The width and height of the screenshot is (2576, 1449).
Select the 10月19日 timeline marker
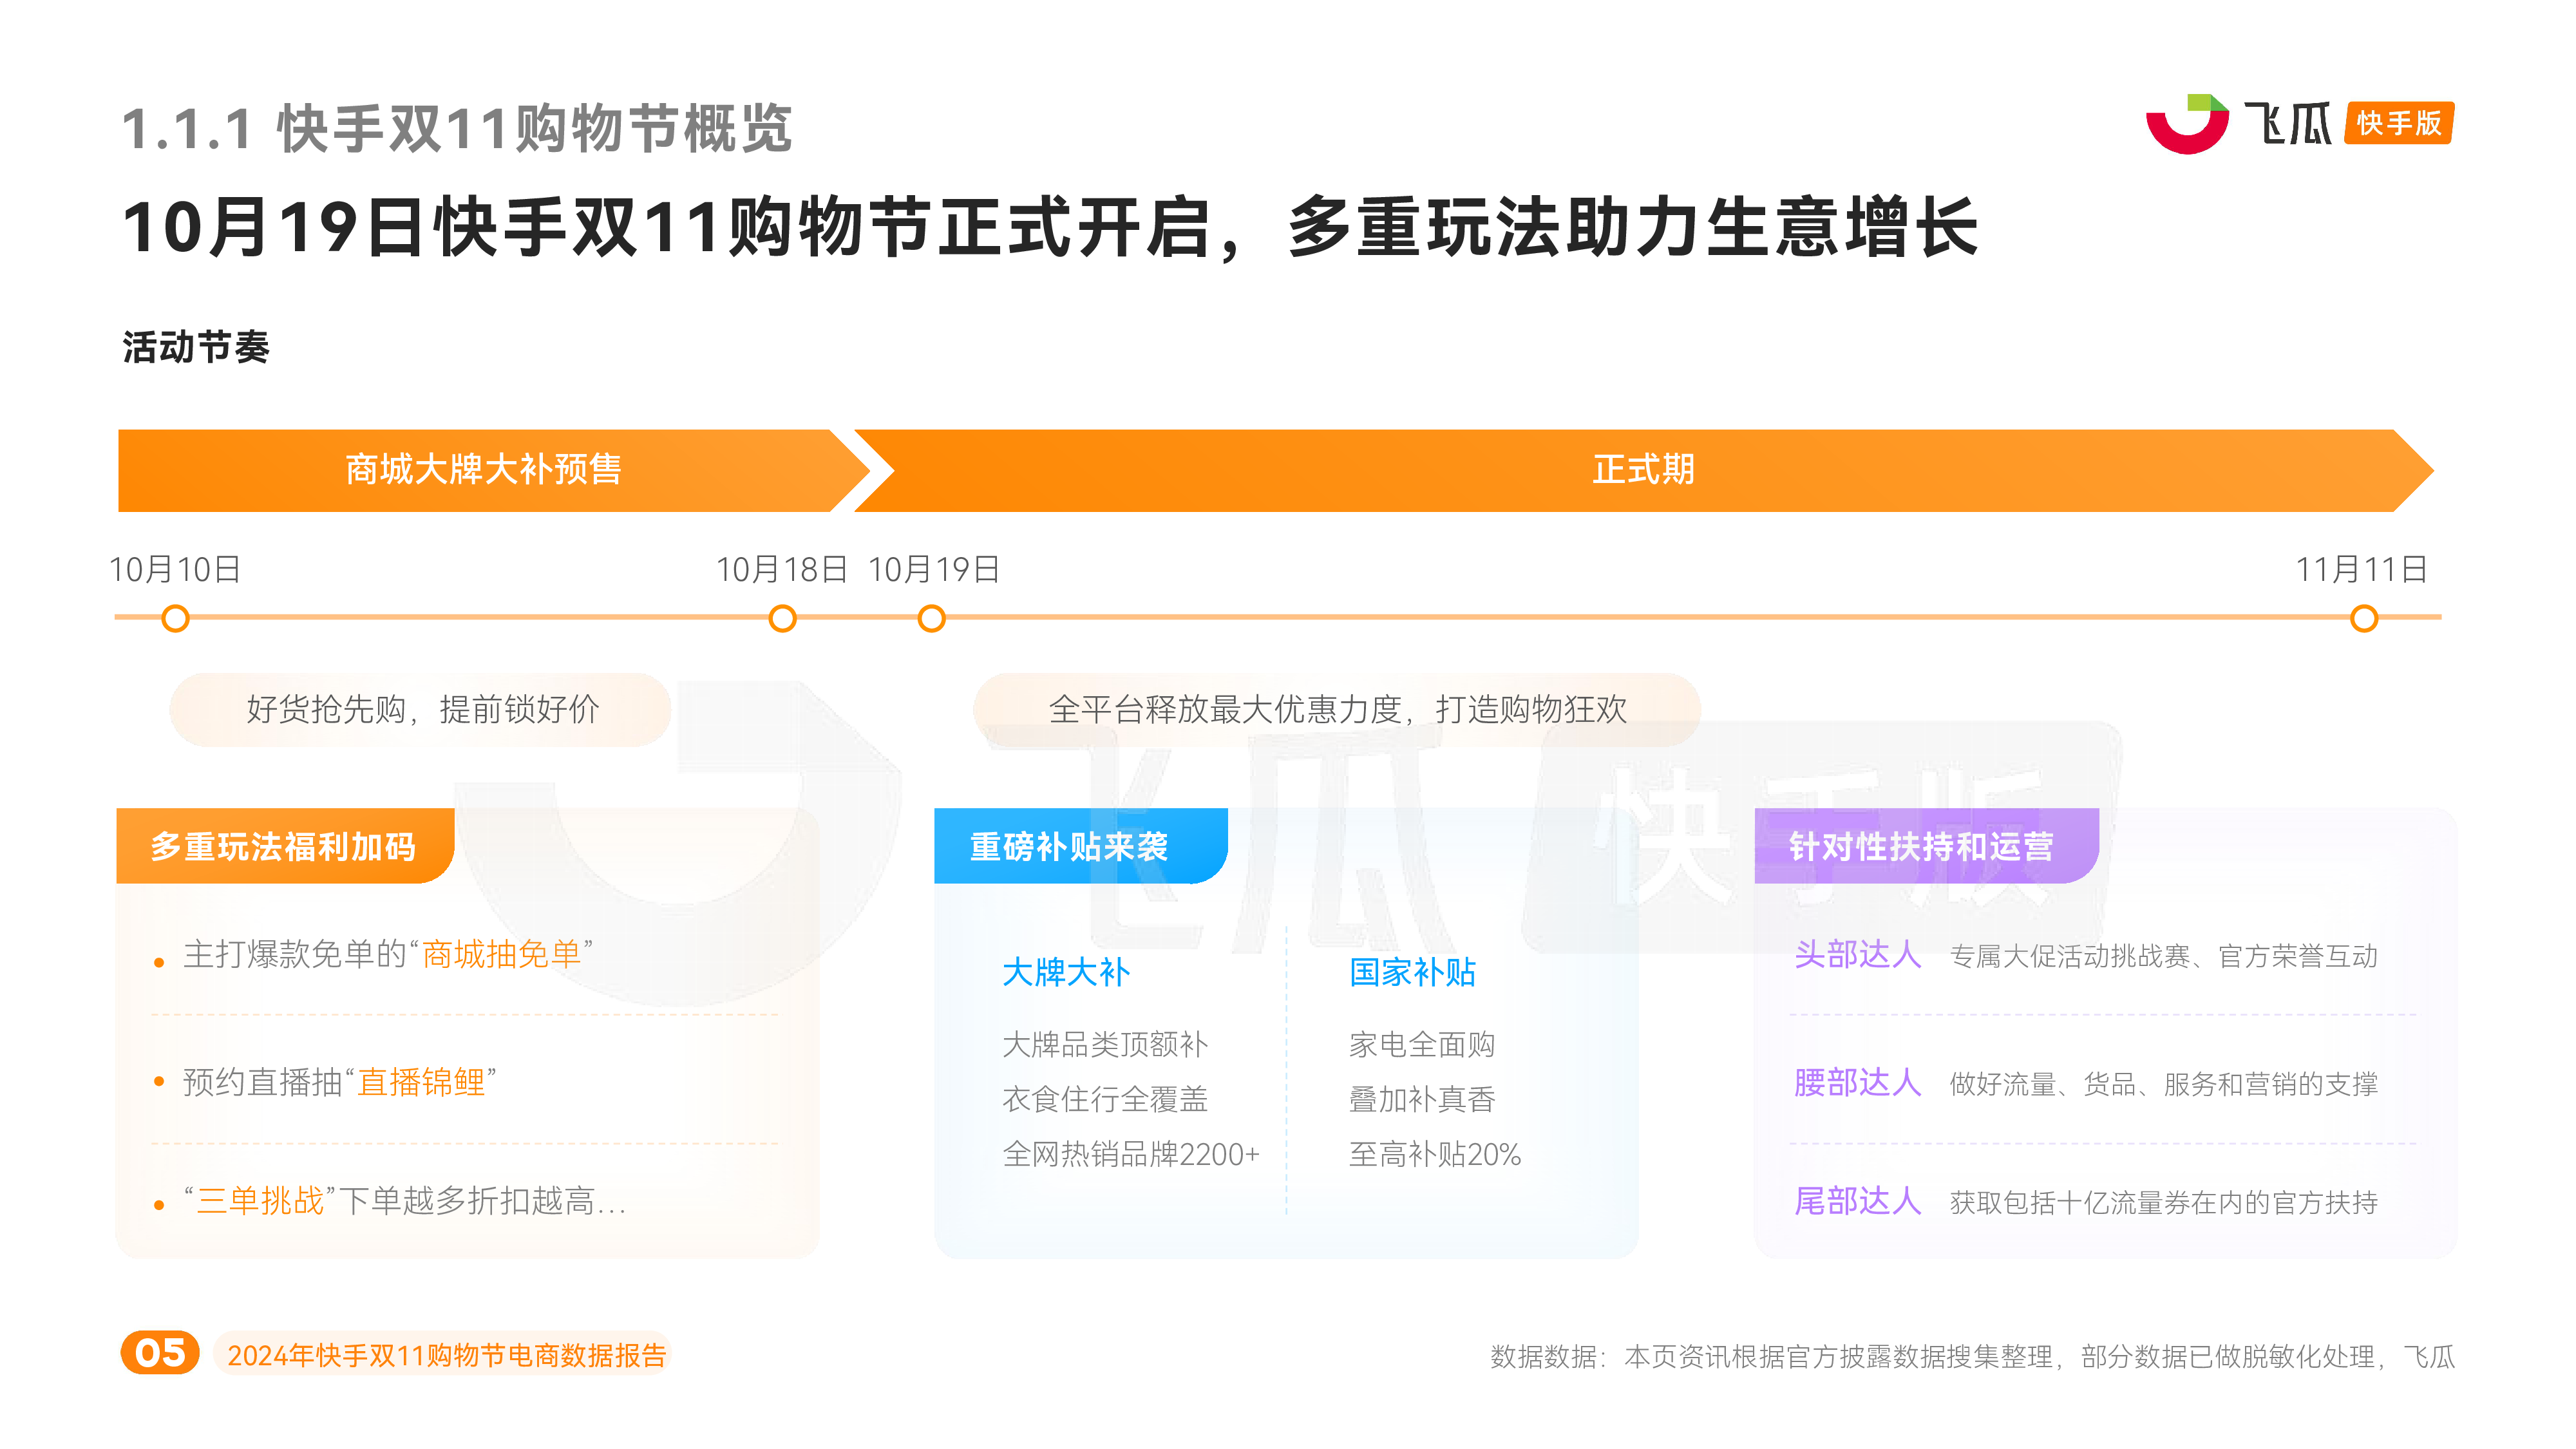click(931, 619)
